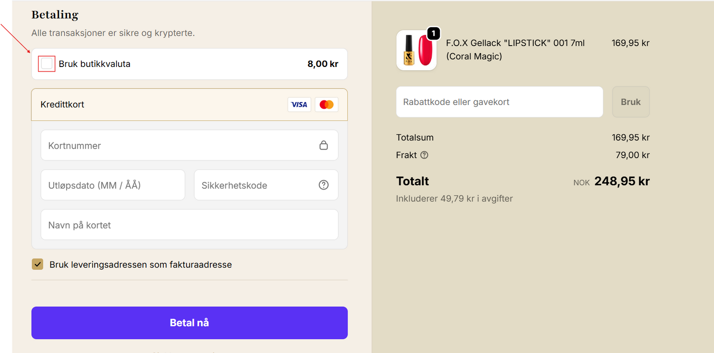The height and width of the screenshot is (353, 714).
Task: Click the Rabattkode eller gavekort field
Action: 499,102
